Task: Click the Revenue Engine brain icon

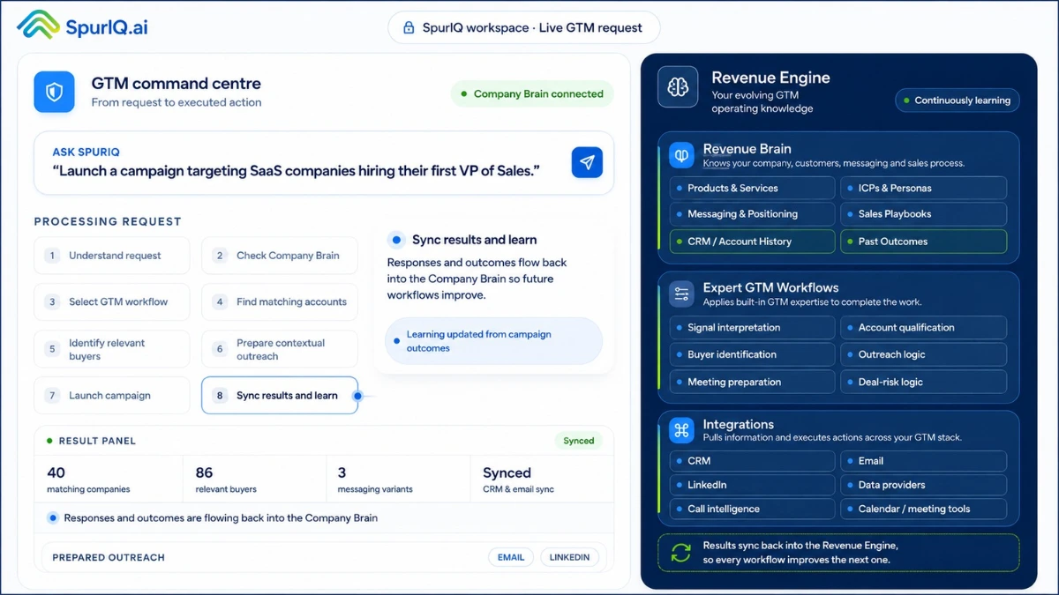Action: (678, 86)
